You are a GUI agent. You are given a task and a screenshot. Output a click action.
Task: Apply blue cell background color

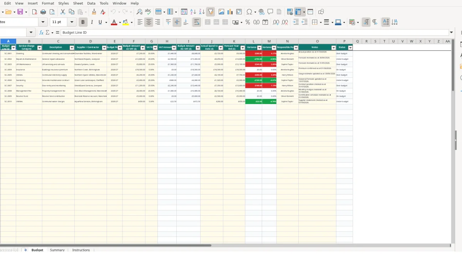338,22
